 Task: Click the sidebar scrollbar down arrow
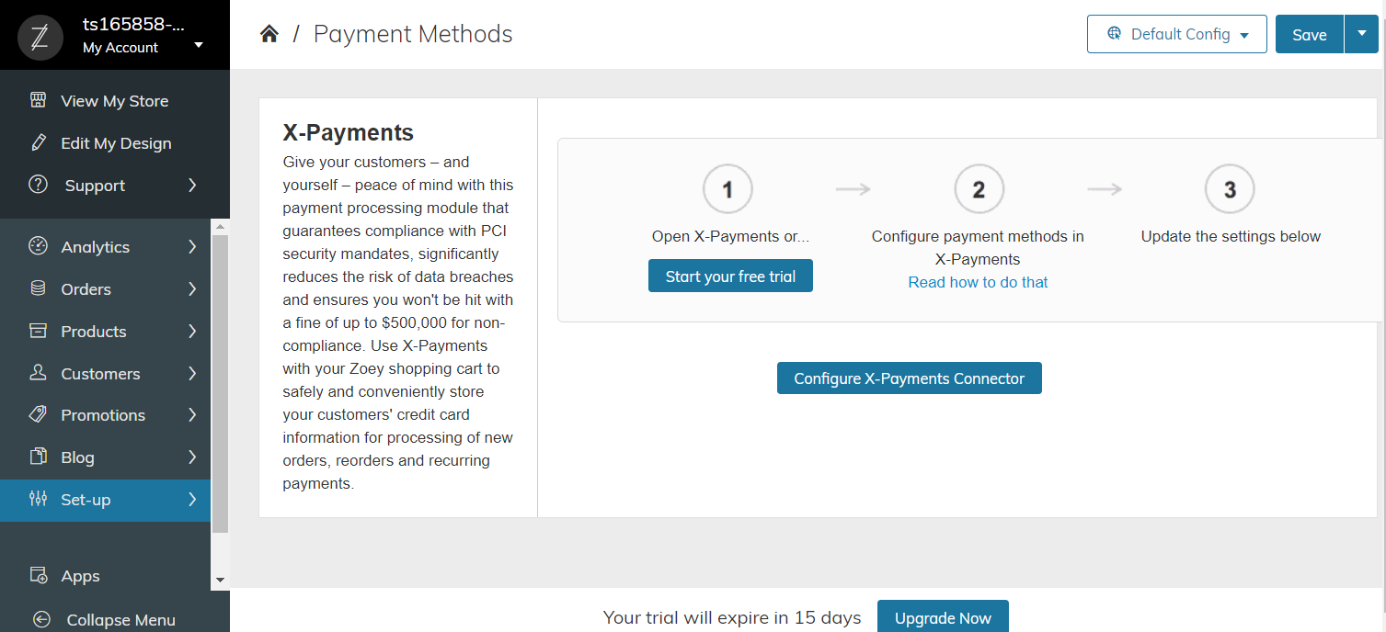(220, 581)
